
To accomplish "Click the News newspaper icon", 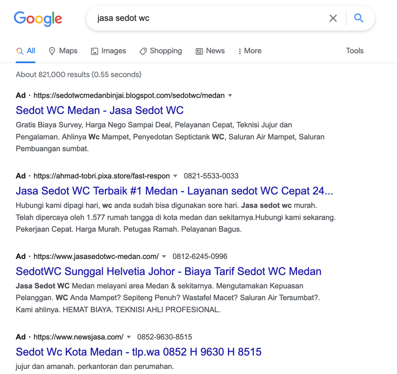I will pos(199,51).
